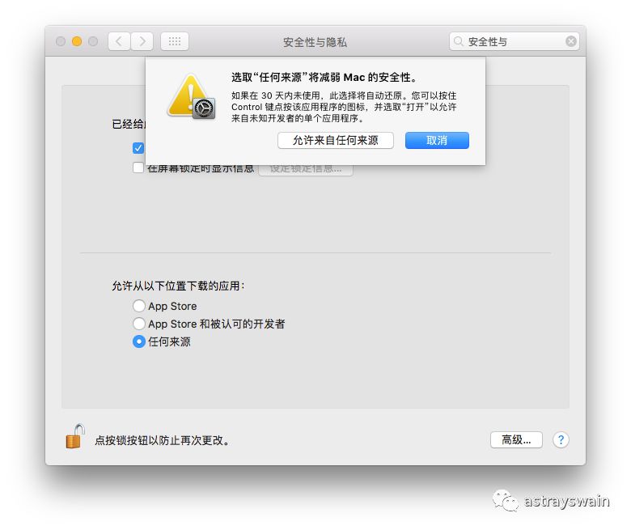Click the padlock icon to lock settings
Image resolution: width=631 pixels, height=530 pixels.
[75, 436]
